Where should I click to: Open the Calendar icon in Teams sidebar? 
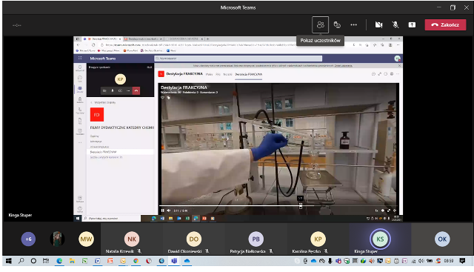[x=80, y=132]
